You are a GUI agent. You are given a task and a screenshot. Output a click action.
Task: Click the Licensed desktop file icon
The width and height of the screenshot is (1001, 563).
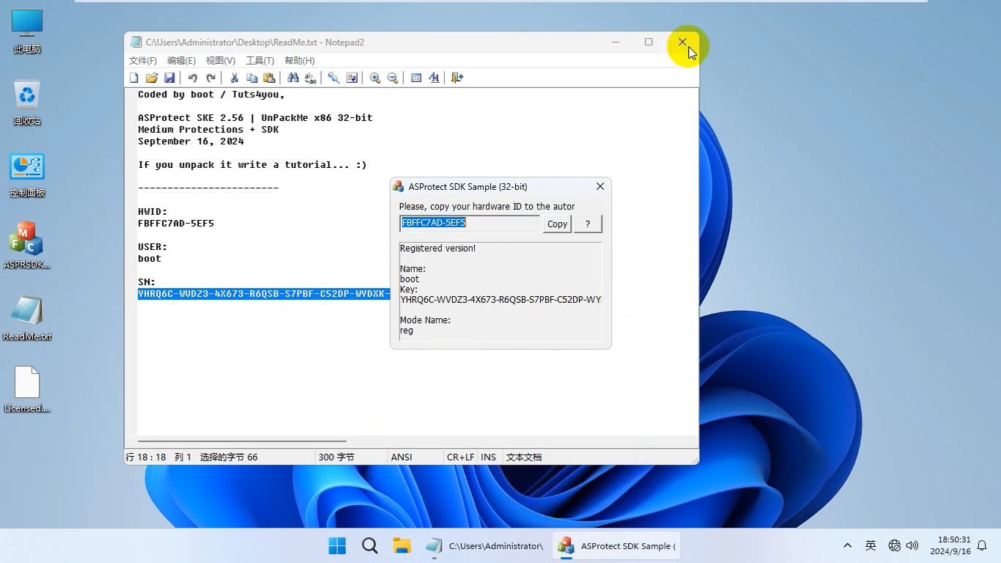(x=27, y=389)
